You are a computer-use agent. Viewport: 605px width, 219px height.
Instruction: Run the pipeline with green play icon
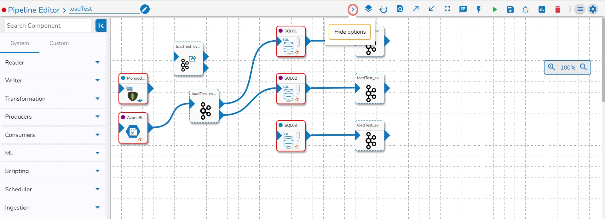coord(495,9)
